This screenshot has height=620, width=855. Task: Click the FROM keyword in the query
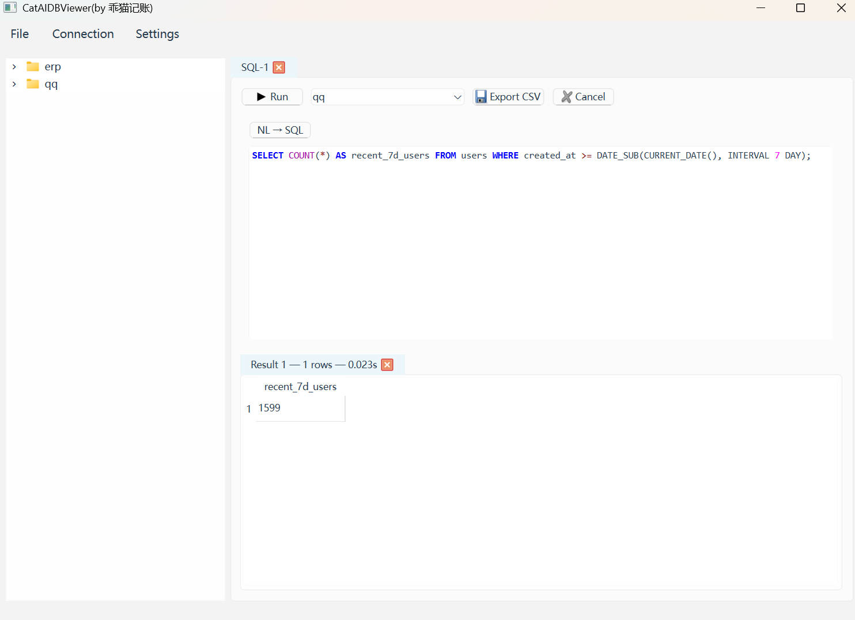pyautogui.click(x=445, y=156)
